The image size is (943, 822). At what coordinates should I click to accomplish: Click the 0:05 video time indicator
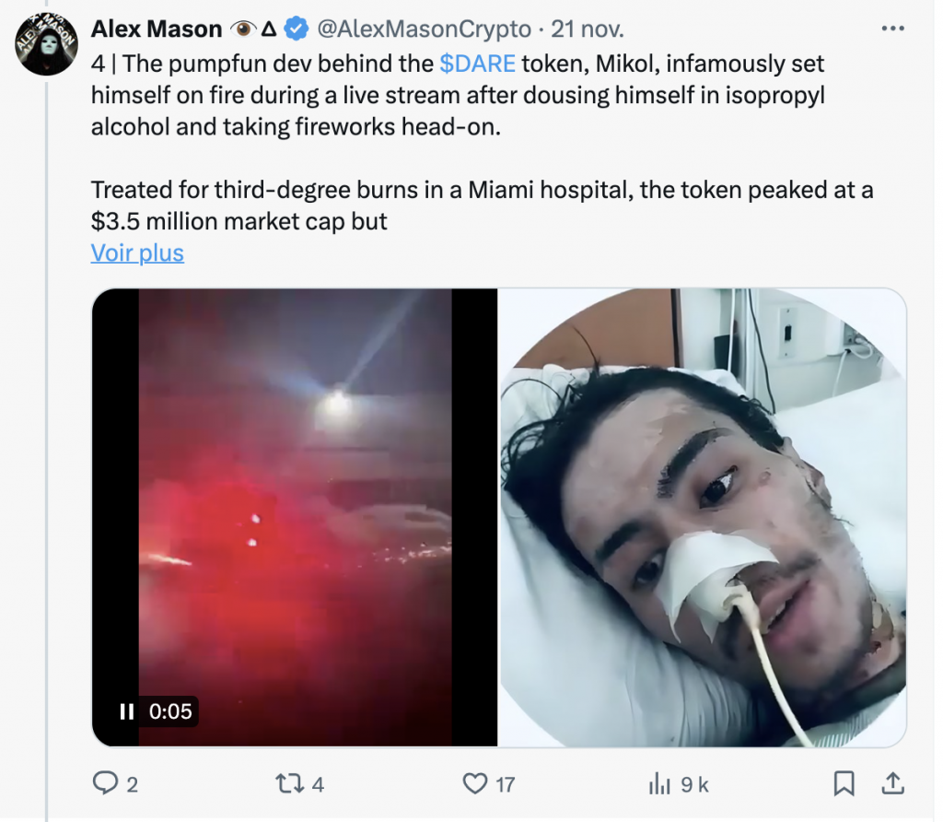[169, 711]
